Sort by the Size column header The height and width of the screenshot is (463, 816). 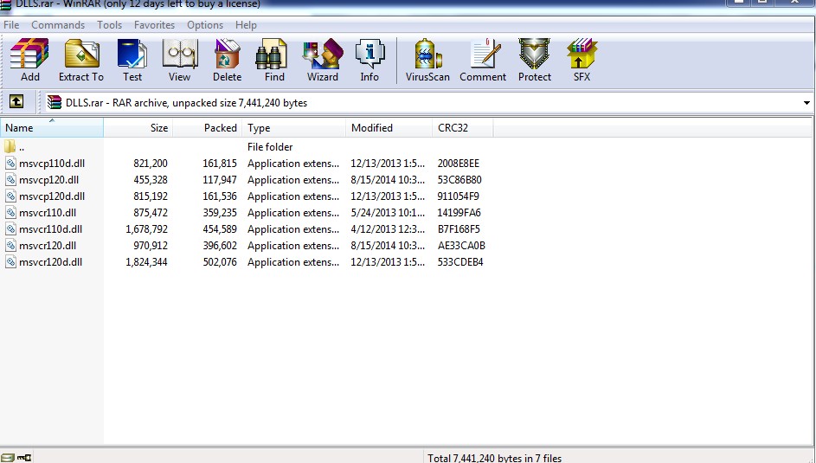138,128
